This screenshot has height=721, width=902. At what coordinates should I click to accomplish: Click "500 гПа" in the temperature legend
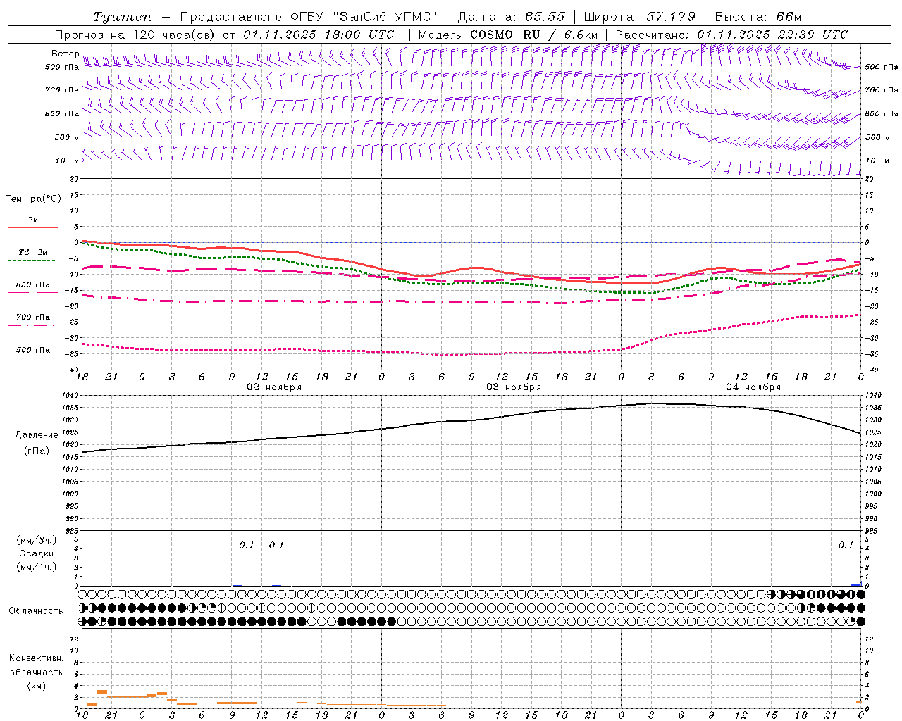(x=33, y=350)
